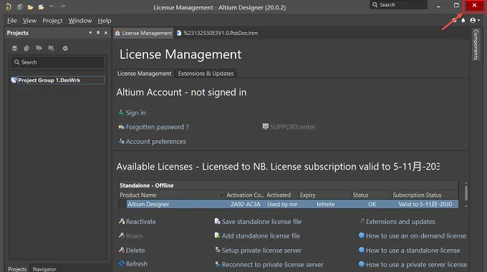Open the View menu
This screenshot has height=272, width=487.
point(29,21)
